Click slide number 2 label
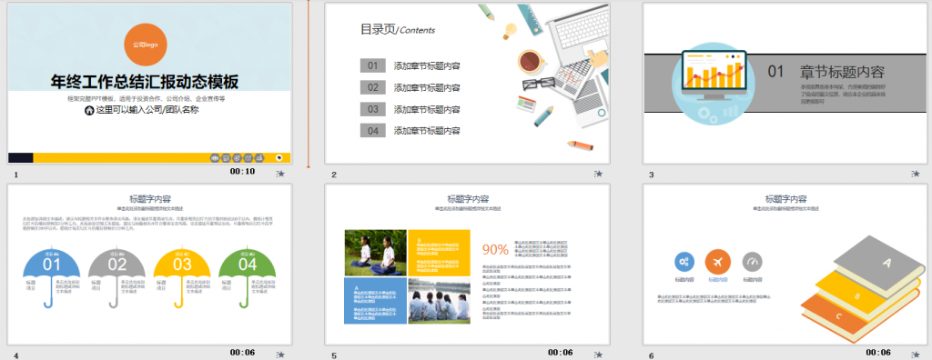 (334, 175)
